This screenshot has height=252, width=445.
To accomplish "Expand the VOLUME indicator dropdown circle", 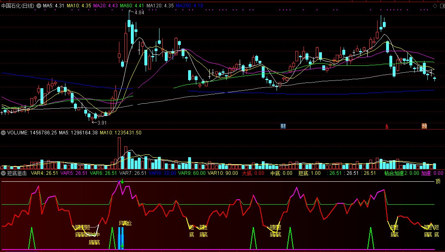I will pos(3,133).
